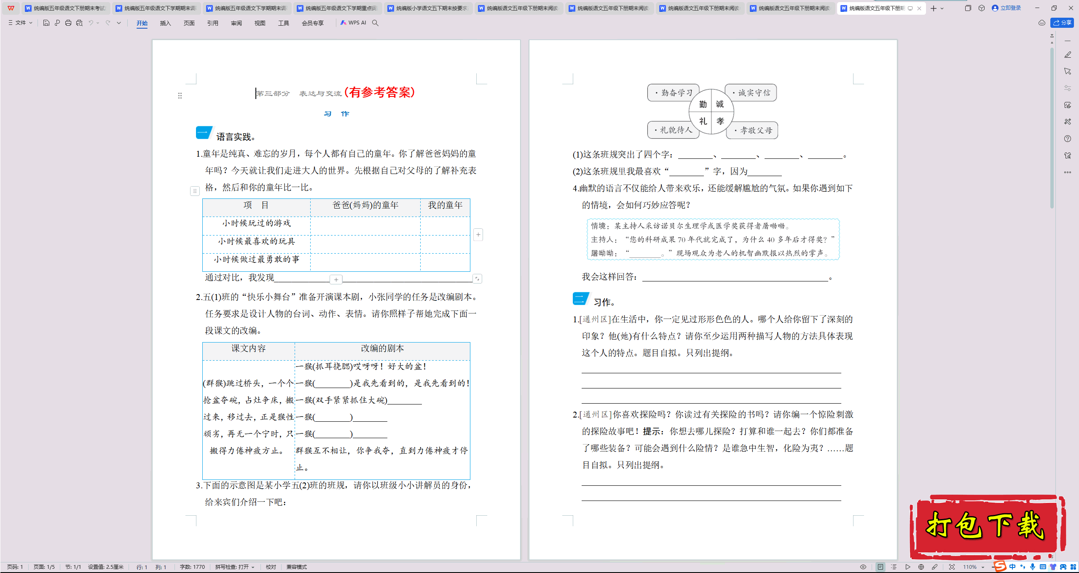Click the web layout globe icon
Viewport: 1079px width, 573px height.
921,567
